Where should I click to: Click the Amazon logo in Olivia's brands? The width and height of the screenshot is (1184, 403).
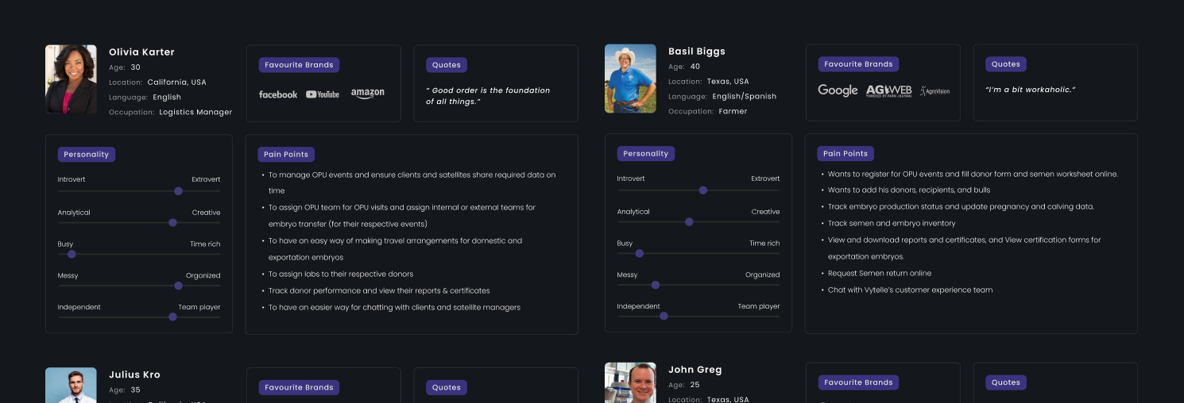pos(367,94)
